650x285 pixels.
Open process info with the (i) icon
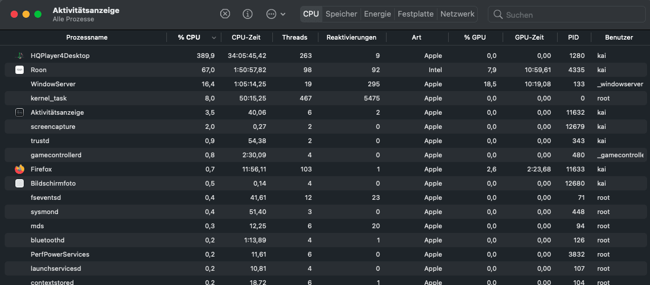click(x=247, y=14)
